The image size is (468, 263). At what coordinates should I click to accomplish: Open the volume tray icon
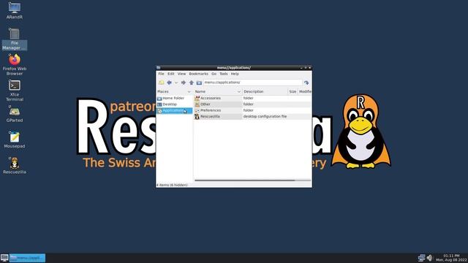(x=429, y=258)
